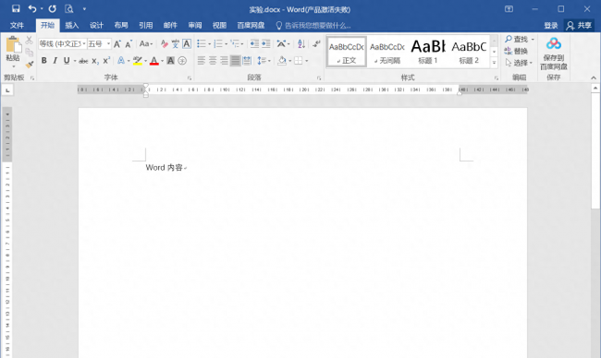Toggle Italic formatting

tap(55, 60)
